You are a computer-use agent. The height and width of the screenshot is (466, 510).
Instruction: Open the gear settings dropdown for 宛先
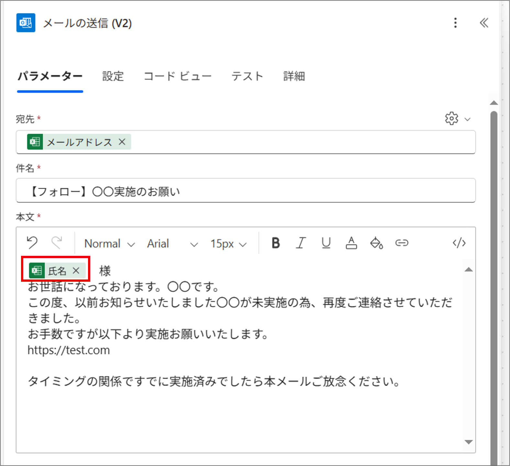(457, 119)
